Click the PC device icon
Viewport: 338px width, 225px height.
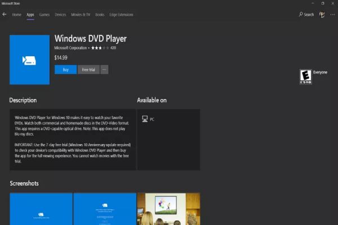point(145,119)
